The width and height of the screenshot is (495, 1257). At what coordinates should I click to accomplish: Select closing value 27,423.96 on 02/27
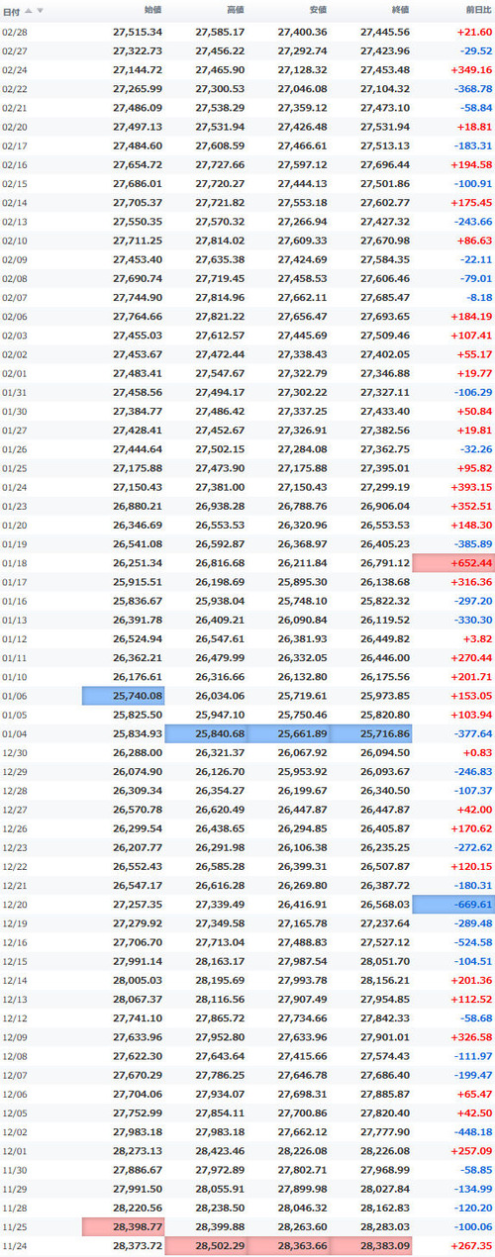click(384, 50)
